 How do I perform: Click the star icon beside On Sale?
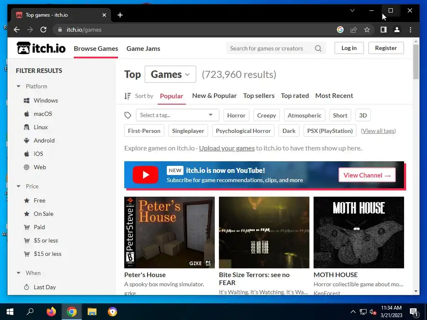tap(27, 214)
